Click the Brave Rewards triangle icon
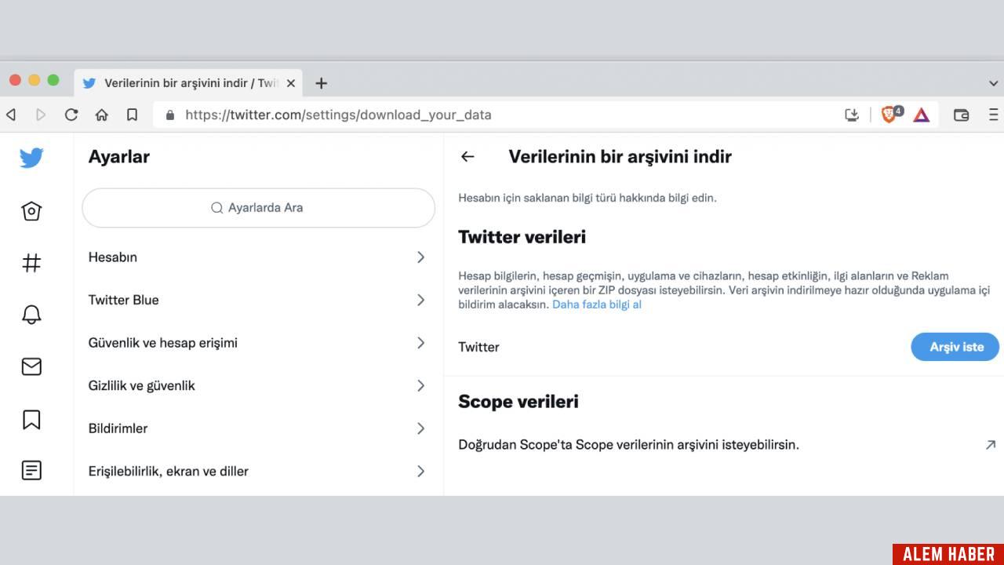The width and height of the screenshot is (1004, 565). [x=922, y=115]
